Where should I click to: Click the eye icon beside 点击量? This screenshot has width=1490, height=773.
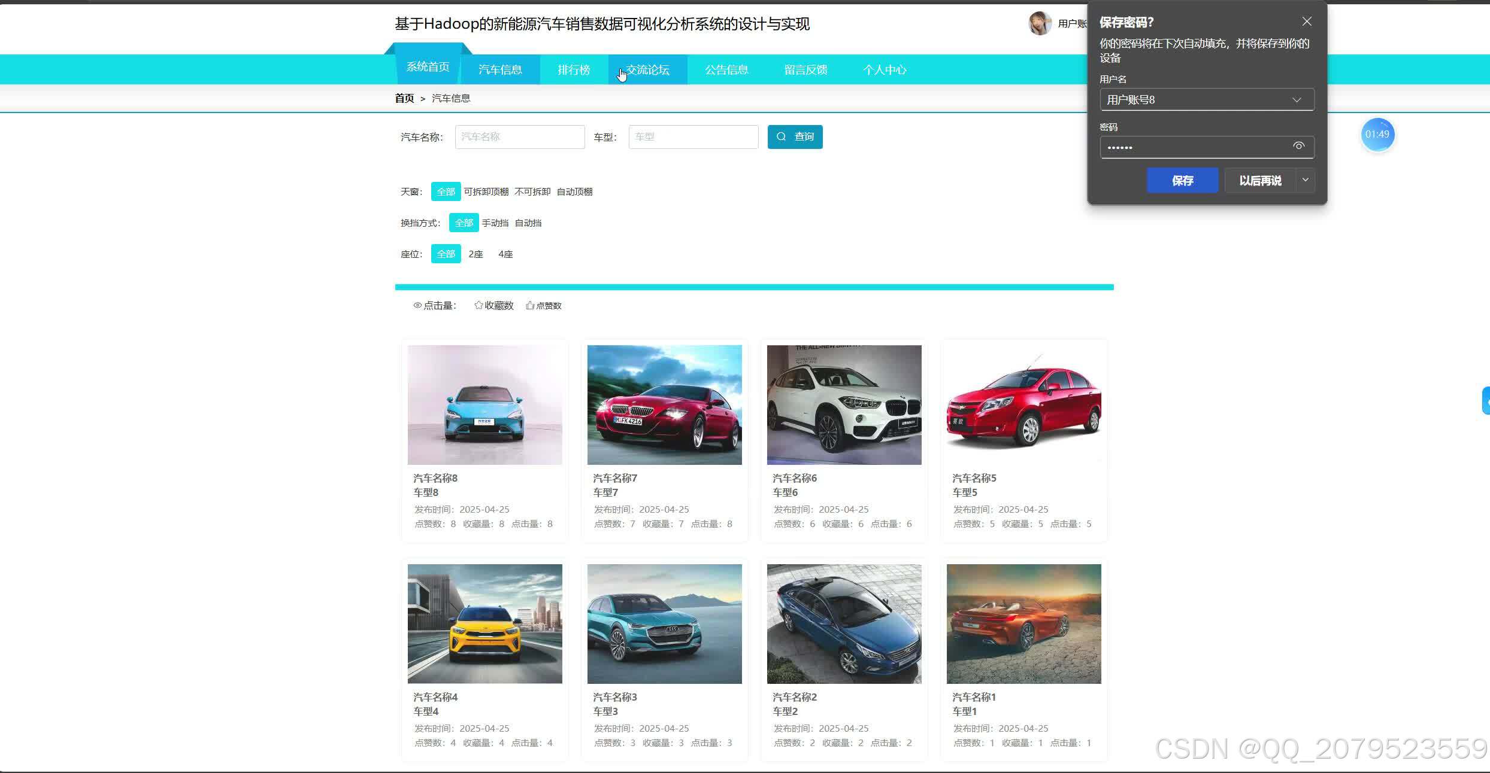[x=417, y=306]
